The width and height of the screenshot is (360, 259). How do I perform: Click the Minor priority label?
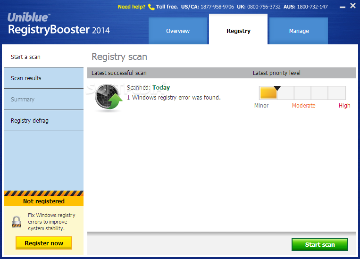point(261,105)
